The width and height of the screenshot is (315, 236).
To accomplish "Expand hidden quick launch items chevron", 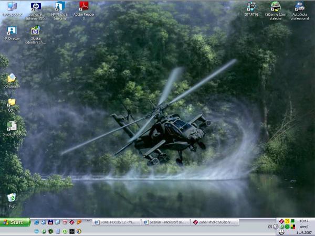I will pyautogui.click(x=88, y=221).
